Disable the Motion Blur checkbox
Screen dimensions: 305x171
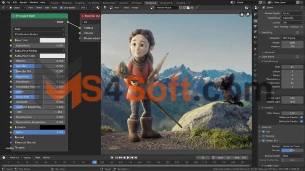[263, 140]
